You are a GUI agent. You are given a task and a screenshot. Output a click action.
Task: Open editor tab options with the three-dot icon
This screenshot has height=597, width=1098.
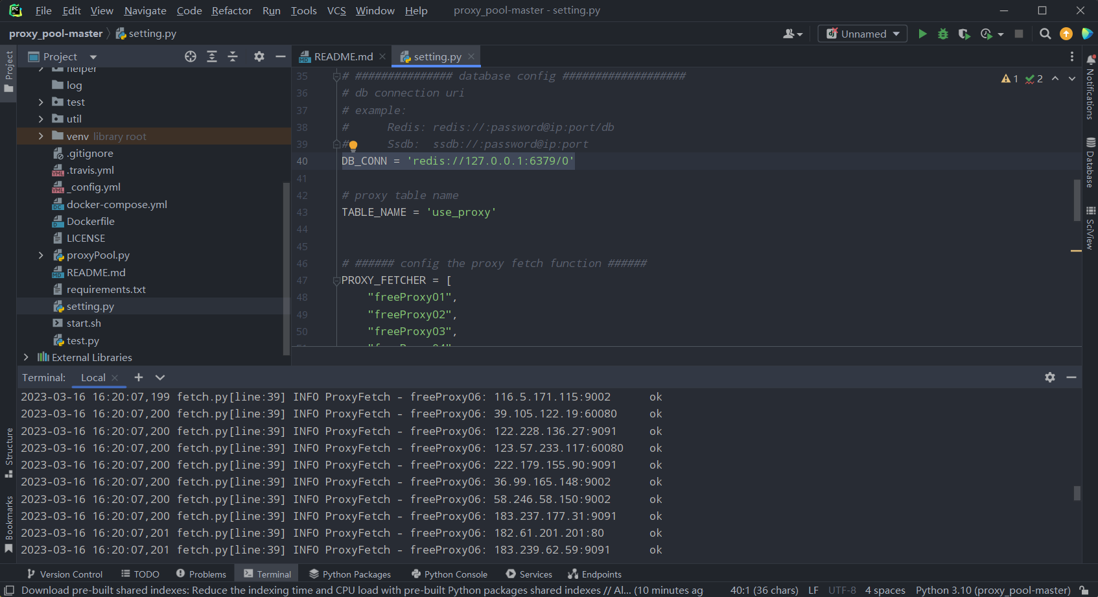point(1072,56)
